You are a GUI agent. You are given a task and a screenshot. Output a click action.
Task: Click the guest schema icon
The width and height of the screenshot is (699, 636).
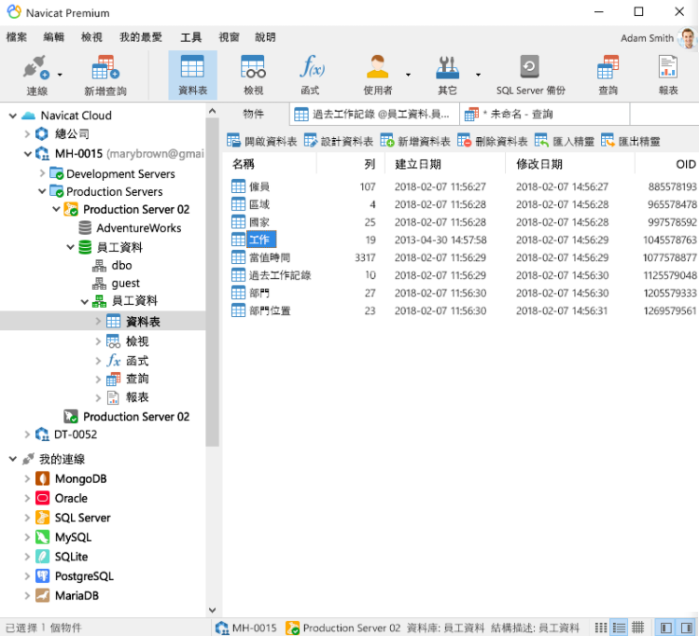point(99,283)
